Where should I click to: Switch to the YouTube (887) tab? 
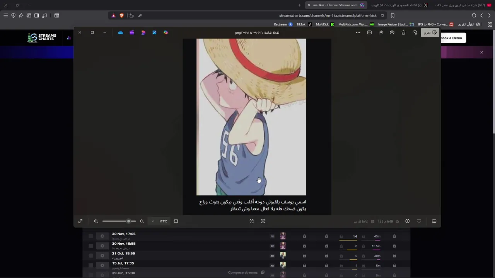point(463,5)
